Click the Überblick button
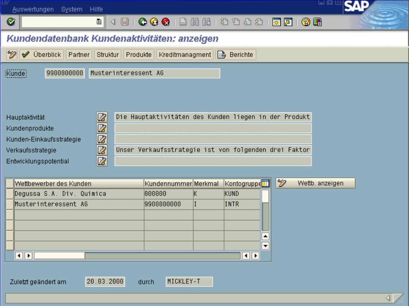409x306 pixels. (x=42, y=55)
